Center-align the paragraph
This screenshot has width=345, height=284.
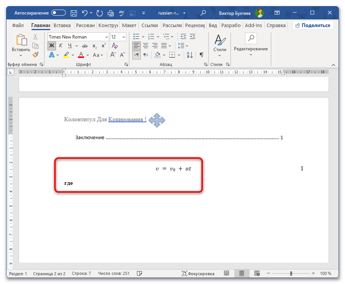(x=146, y=46)
